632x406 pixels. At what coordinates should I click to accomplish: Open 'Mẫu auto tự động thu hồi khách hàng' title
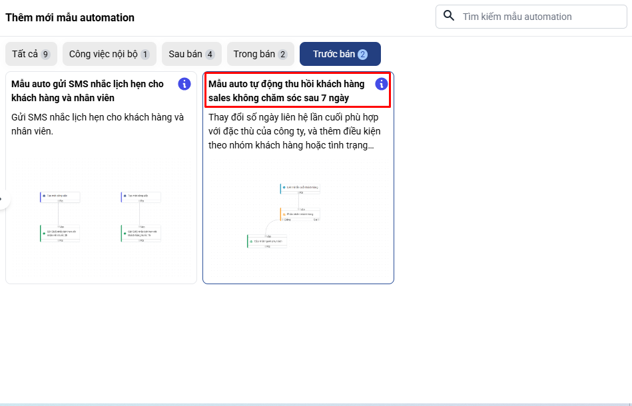click(286, 91)
